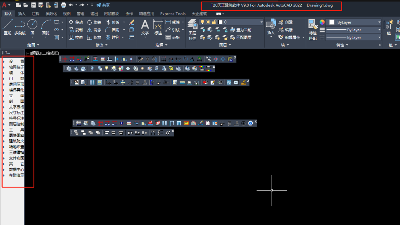Select the Arc (圆弧) tool
Screen dimensions: 400x225
46,27
